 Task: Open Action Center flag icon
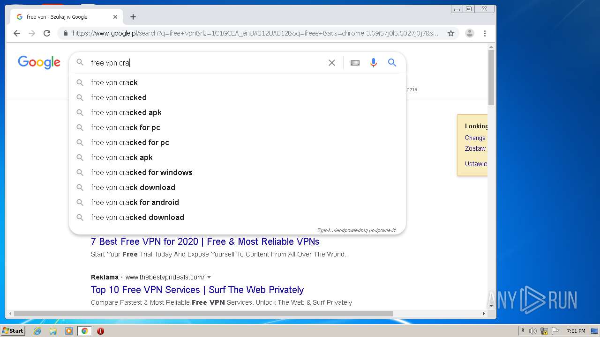click(x=555, y=331)
